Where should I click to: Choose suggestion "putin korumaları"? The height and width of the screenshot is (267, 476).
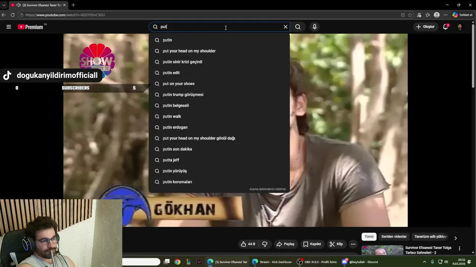(219, 182)
